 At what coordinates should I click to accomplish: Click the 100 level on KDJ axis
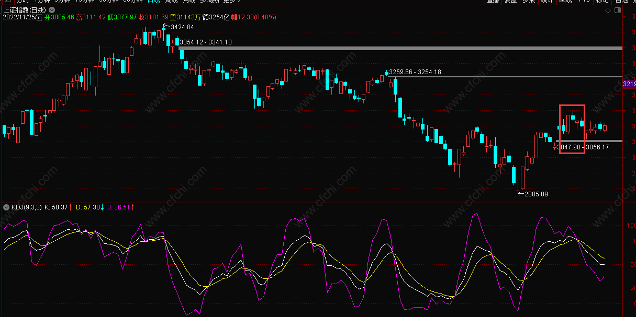coord(631,225)
